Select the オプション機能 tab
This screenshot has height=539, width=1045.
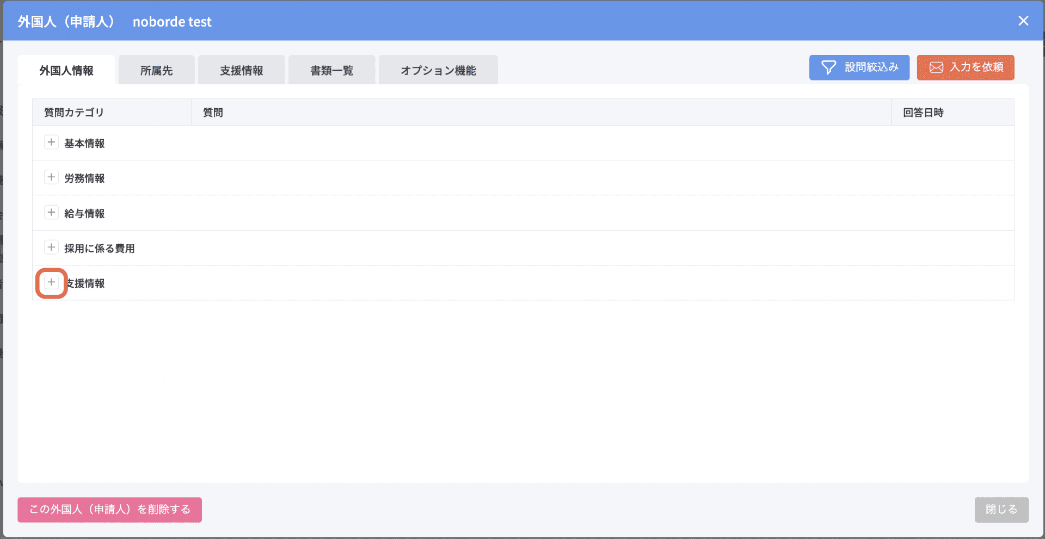(438, 70)
